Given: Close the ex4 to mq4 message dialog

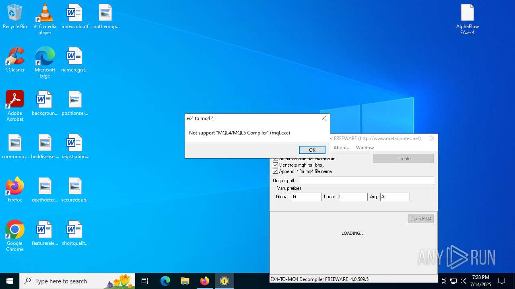Looking at the screenshot, I should (324, 118).
